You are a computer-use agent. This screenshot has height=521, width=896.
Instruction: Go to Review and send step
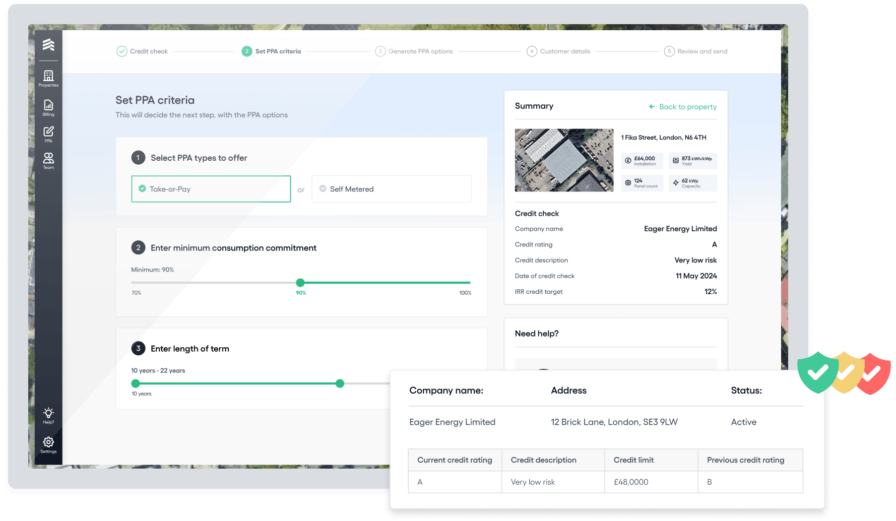point(695,51)
